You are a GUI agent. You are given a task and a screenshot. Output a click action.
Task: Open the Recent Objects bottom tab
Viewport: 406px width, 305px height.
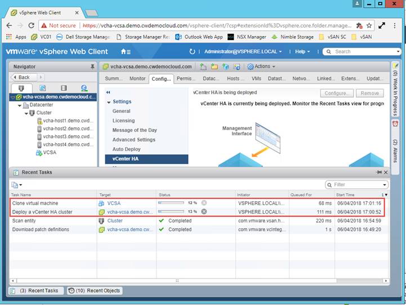(x=95, y=290)
